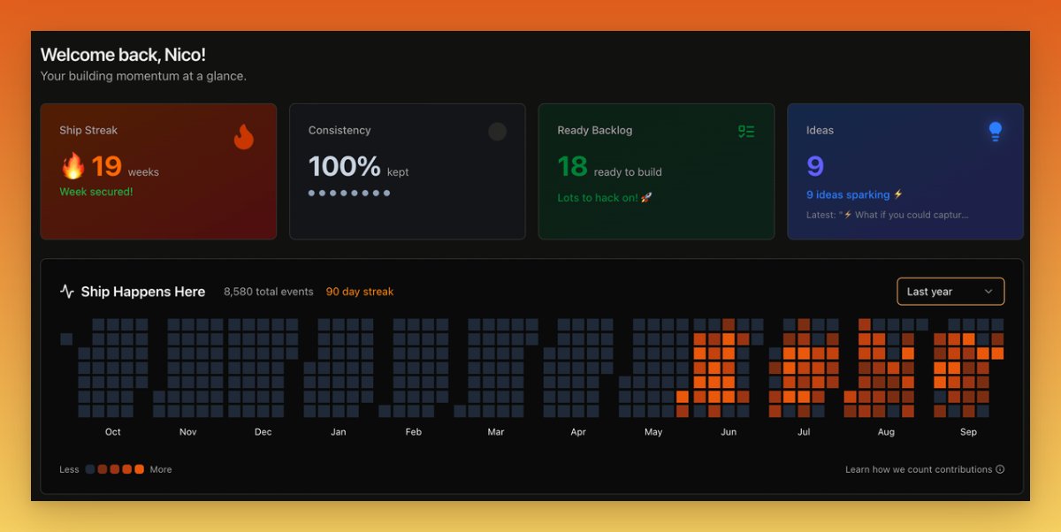Click the 18 ready to build count
Screen dimensions: 1061x532
[573, 166]
